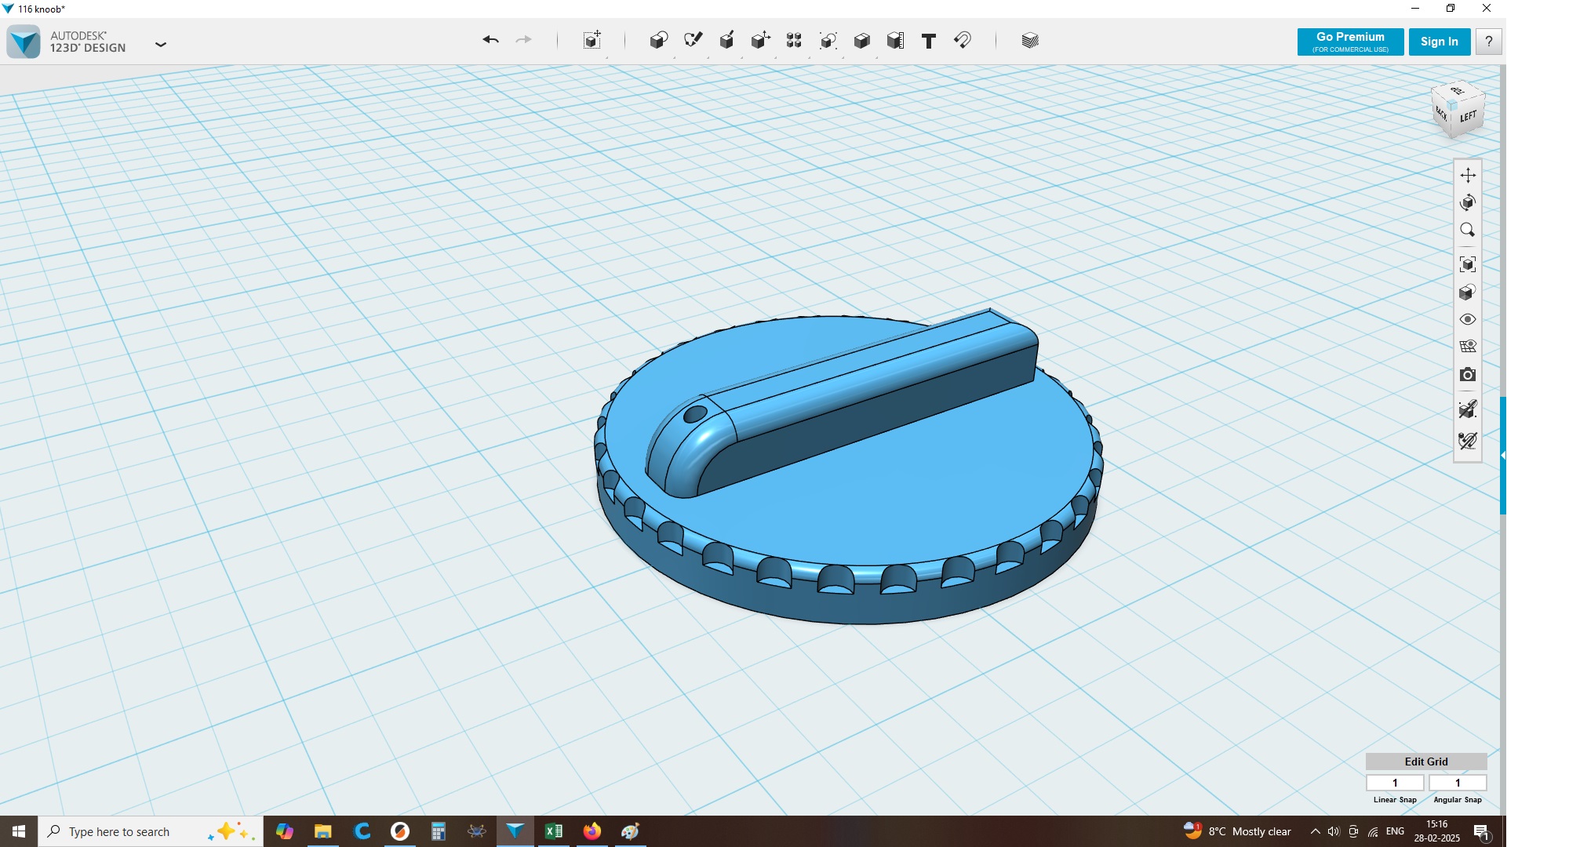Open the show/hide solids eye menu
1569x847 pixels.
1467,319
